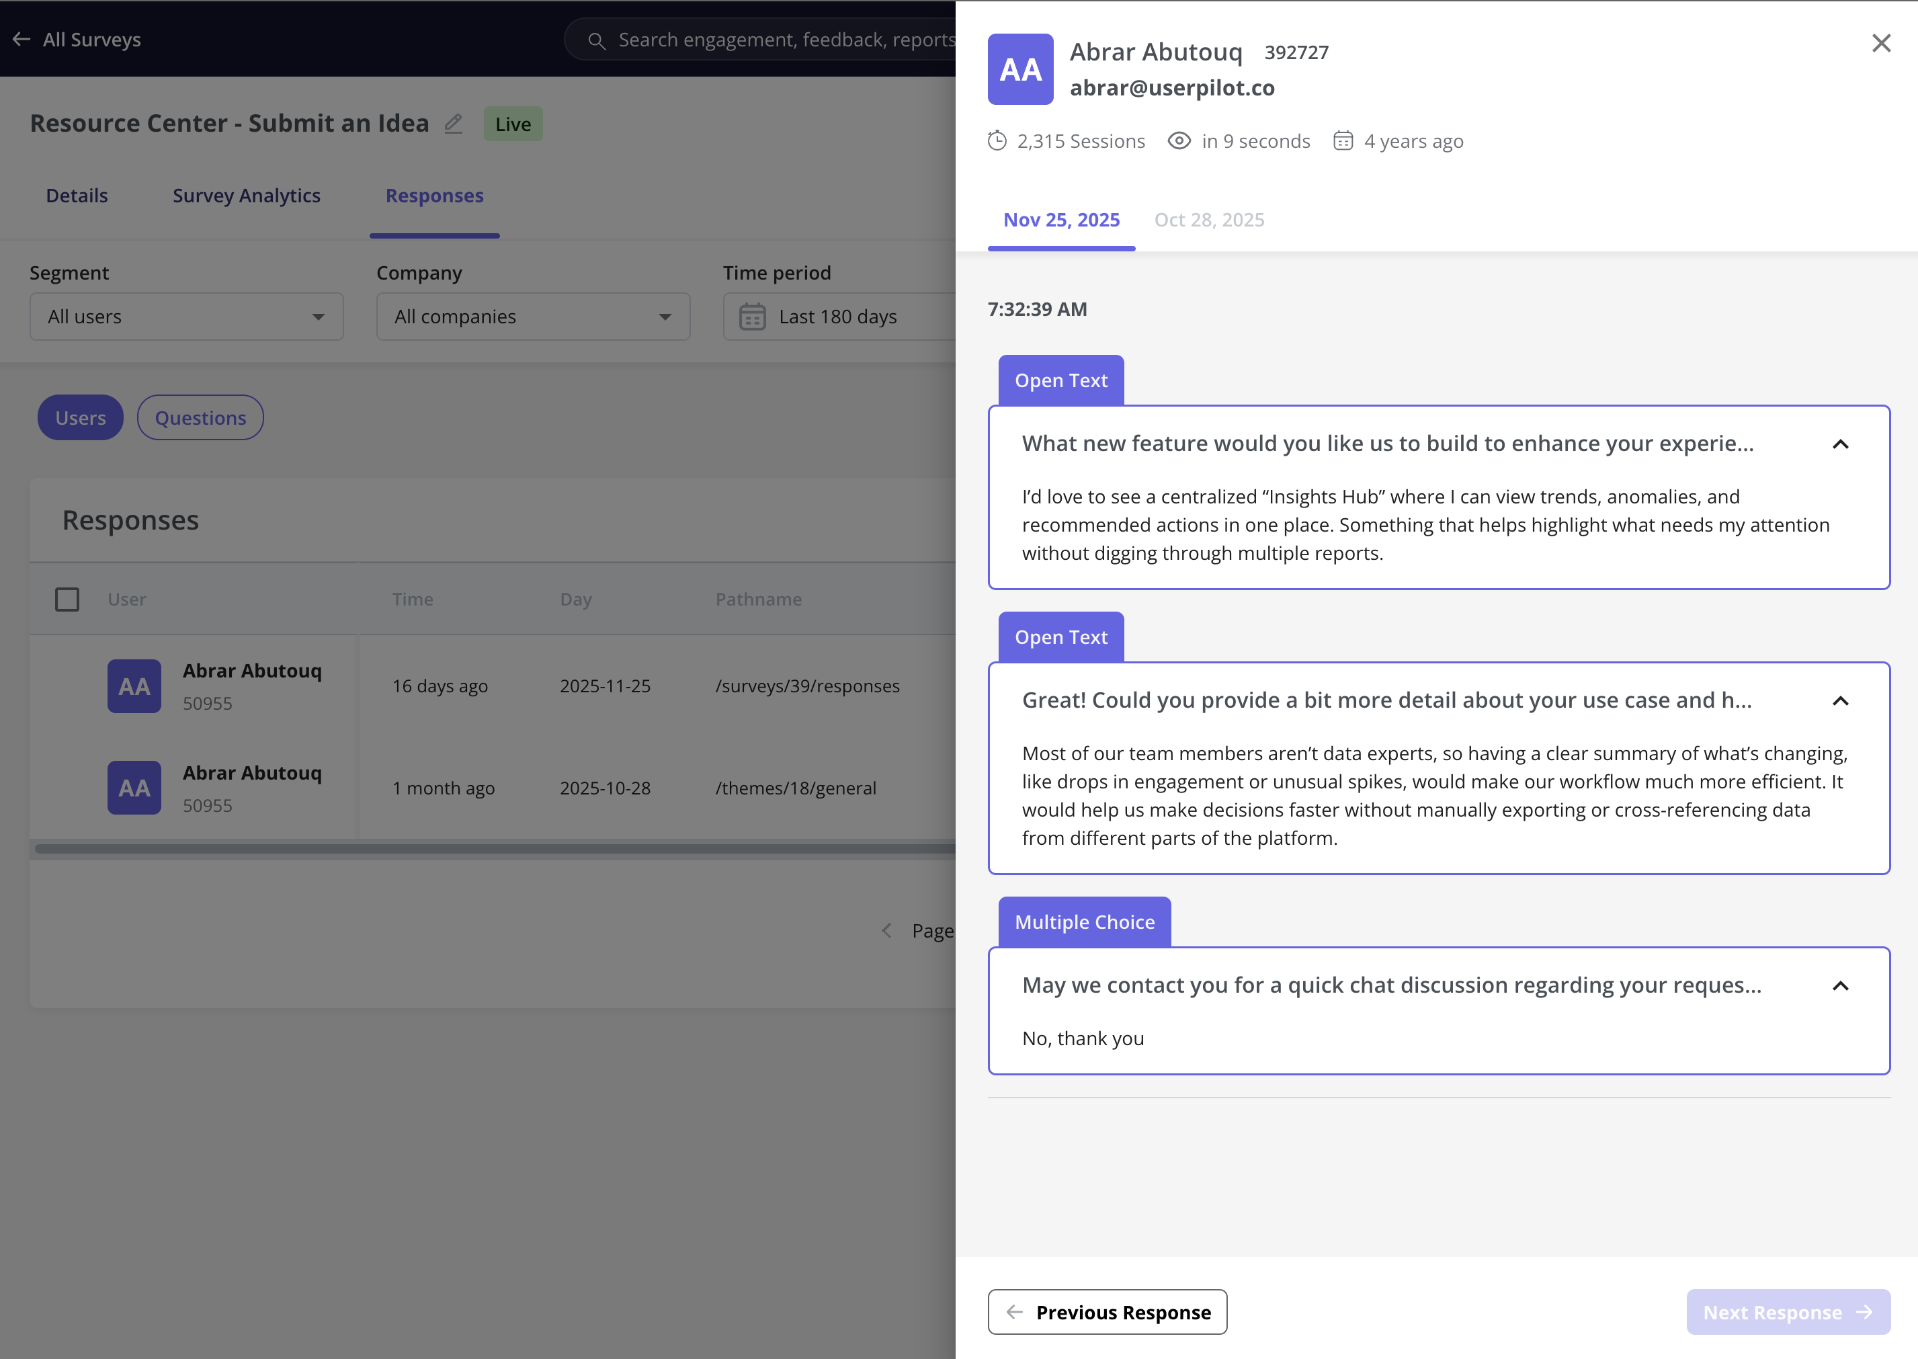Click the Previous Response button
Screen dimensions: 1918x1359
pyautogui.click(x=1106, y=1311)
